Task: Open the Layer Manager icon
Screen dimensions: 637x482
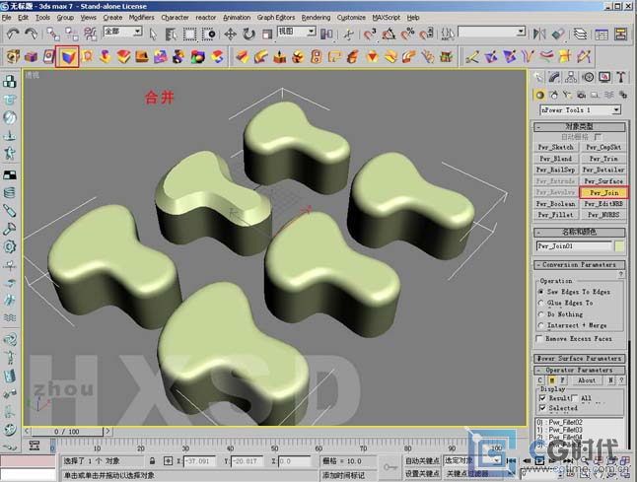Action: (581, 34)
